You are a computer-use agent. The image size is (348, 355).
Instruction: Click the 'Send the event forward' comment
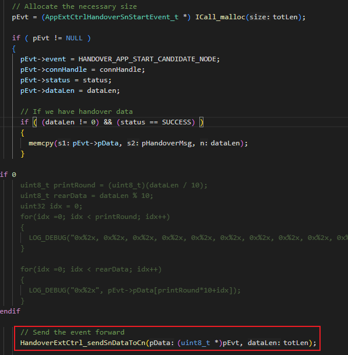[x=72, y=332]
